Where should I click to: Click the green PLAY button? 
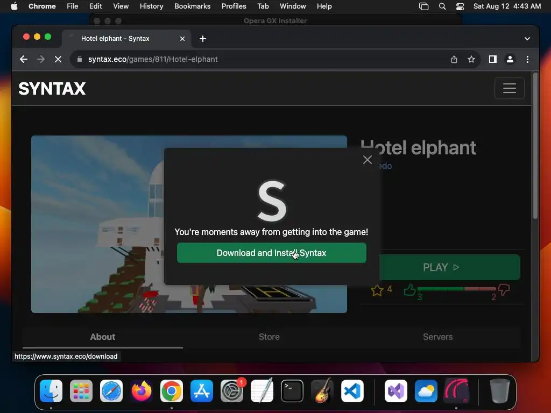449,267
